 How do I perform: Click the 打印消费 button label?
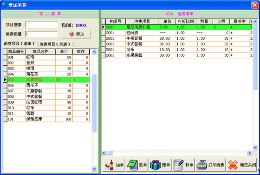[x=216, y=165]
